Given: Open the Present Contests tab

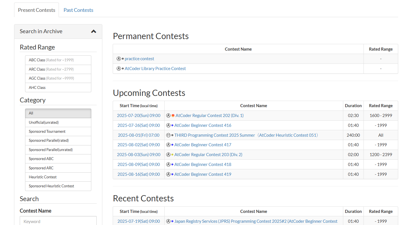Looking at the screenshot, I should [37, 10].
